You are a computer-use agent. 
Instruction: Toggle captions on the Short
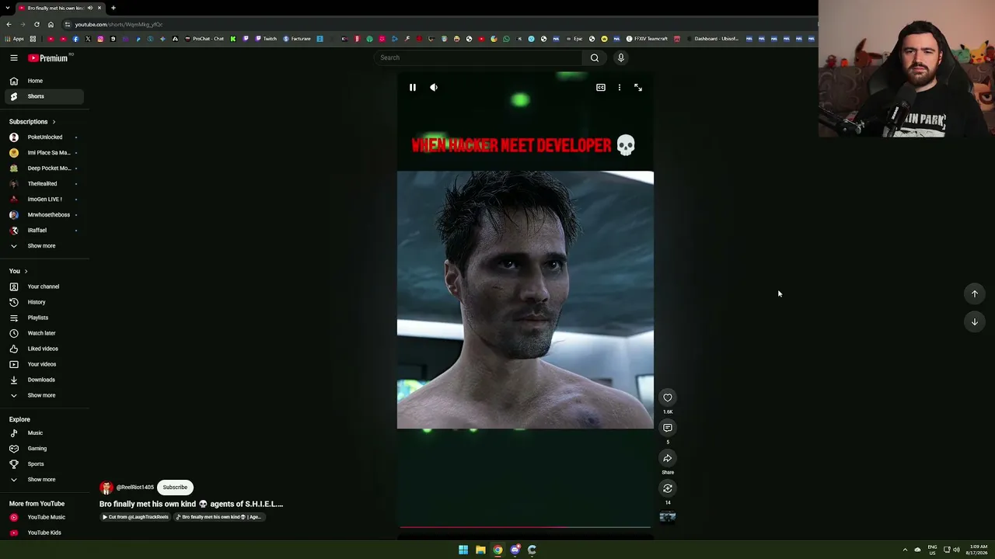click(601, 88)
